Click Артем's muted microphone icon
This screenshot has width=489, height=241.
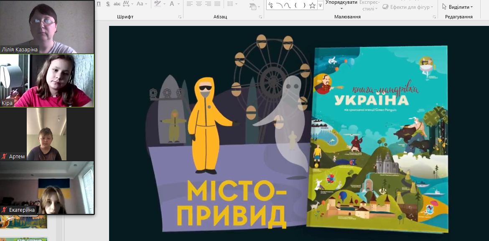(x=4, y=157)
